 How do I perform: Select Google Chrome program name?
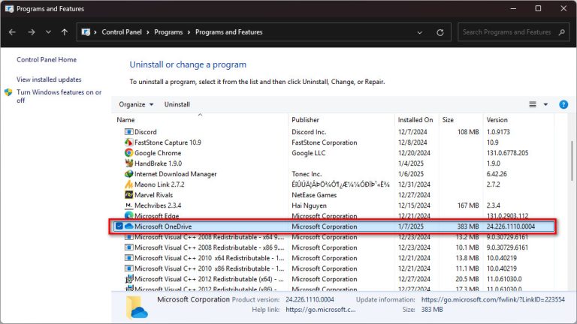158,153
